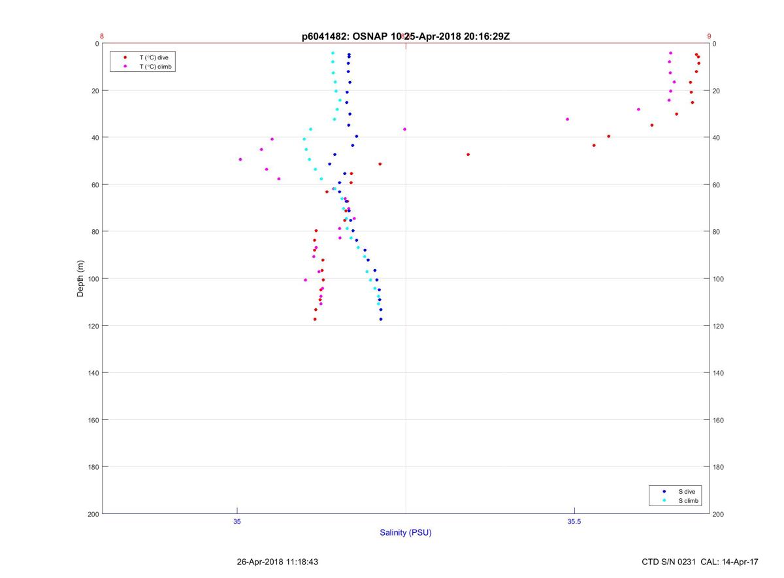Click the 26-Apr-2018 11:18:43 timestamp
The width and height of the screenshot is (784, 578).
coord(278,562)
